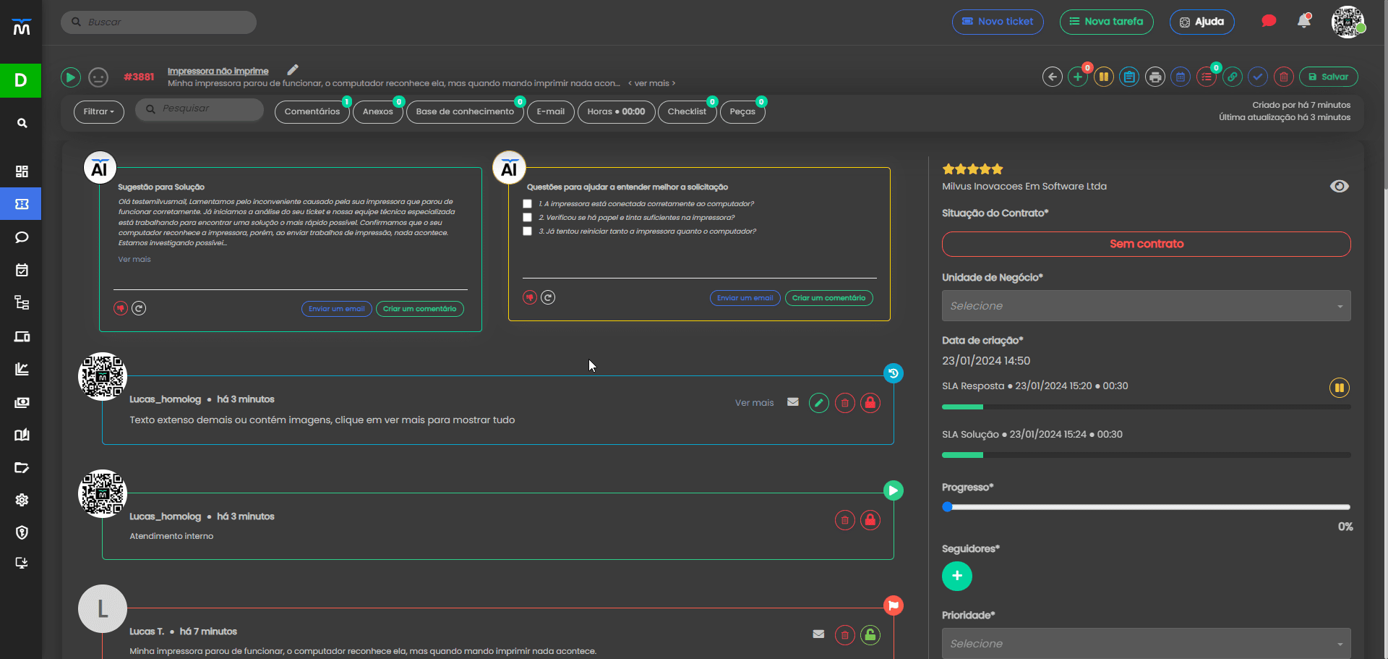The image size is (1388, 659).
Task: Click the 'Sem contrato' status button
Action: point(1146,244)
